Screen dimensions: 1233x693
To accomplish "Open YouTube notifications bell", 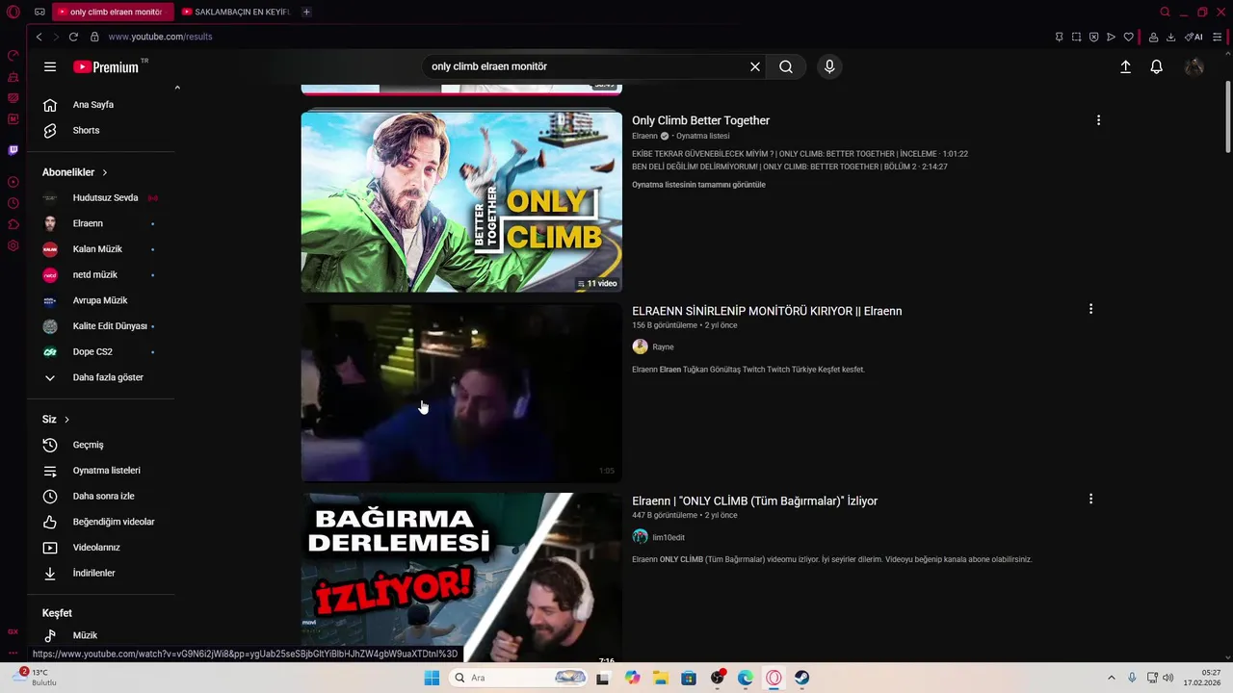I will (x=1156, y=66).
